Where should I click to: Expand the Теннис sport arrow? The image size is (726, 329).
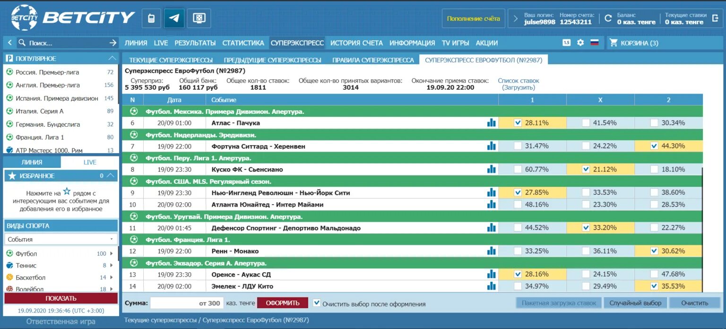(x=112, y=266)
